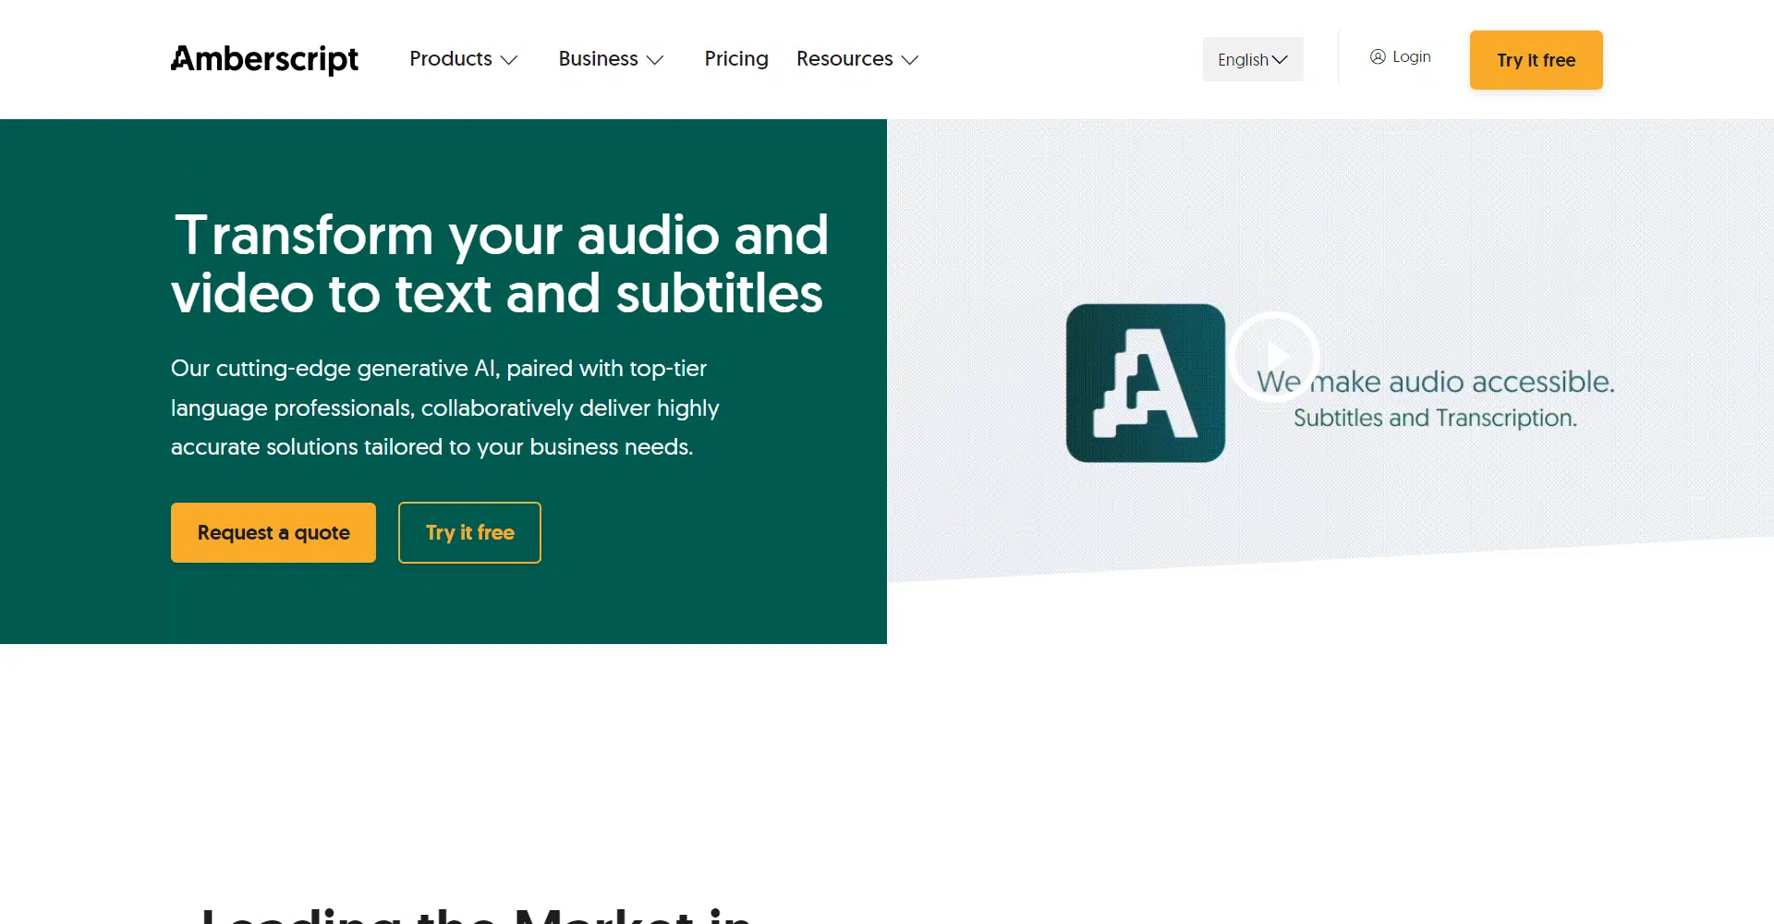Play the Amberscript intro video
The height and width of the screenshot is (924, 1774).
[x=1274, y=357]
